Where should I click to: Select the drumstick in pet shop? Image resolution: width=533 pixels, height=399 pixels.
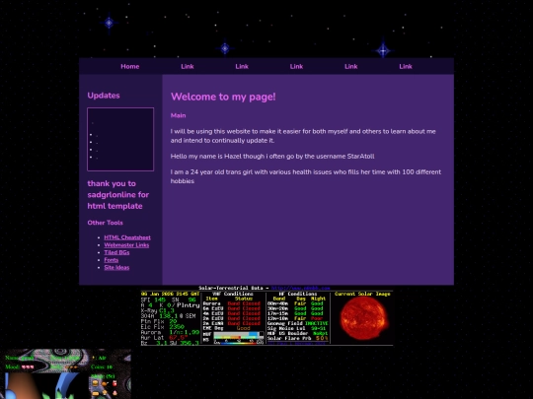[x=105, y=383]
